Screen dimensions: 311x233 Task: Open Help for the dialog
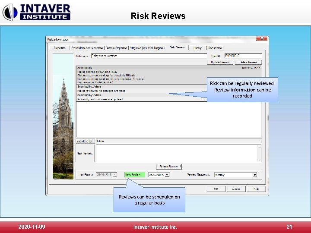click(x=256, y=189)
